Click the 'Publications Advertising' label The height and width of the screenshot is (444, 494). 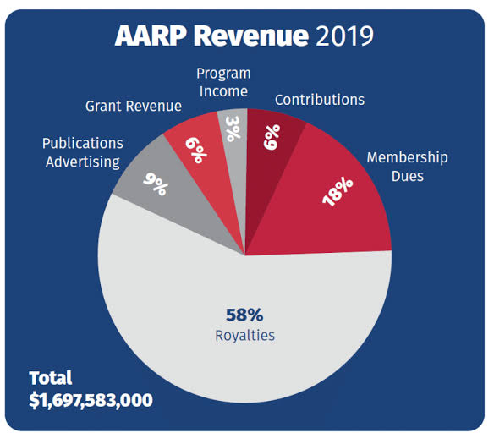point(83,152)
